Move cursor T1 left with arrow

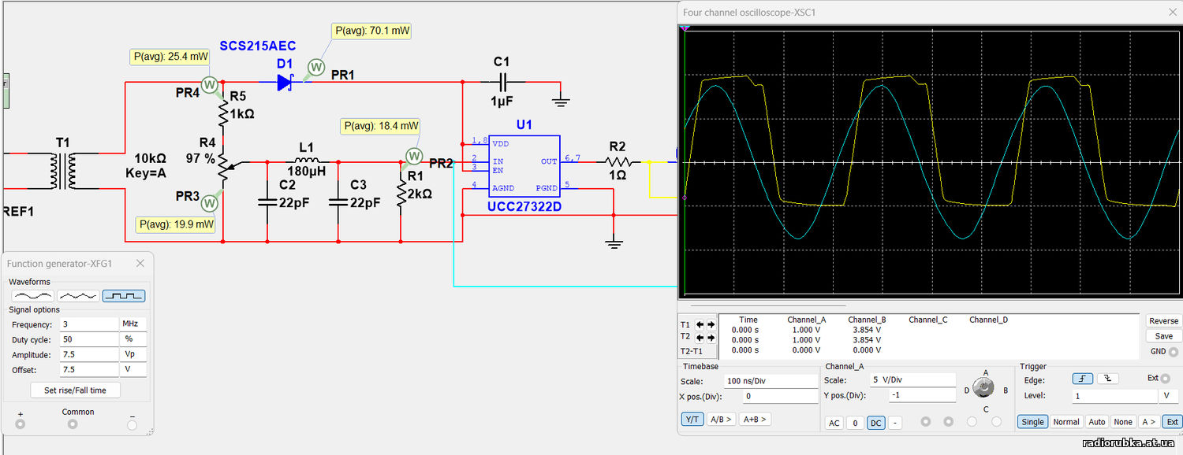pos(700,324)
